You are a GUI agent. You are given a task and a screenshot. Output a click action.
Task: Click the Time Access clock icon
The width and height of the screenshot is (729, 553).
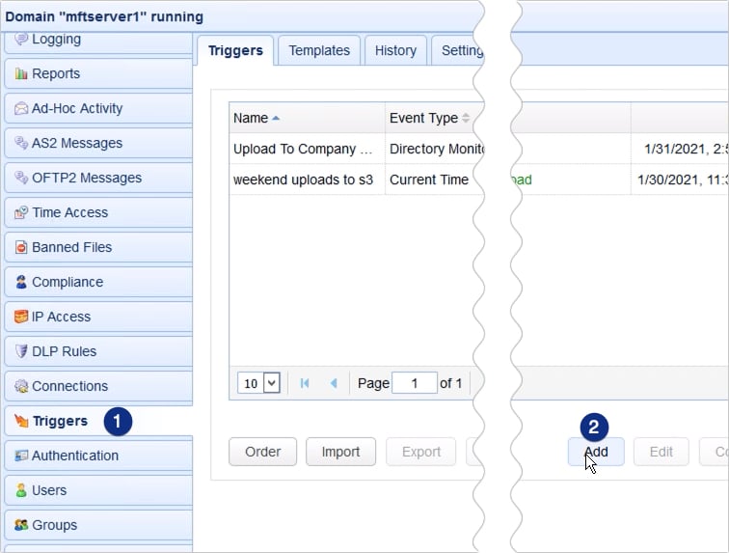pyautogui.click(x=21, y=213)
